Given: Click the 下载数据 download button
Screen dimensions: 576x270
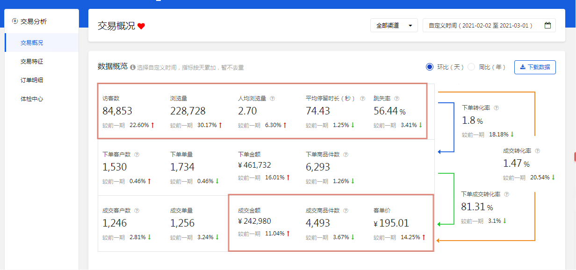Looking at the screenshot, I should click(535, 67).
